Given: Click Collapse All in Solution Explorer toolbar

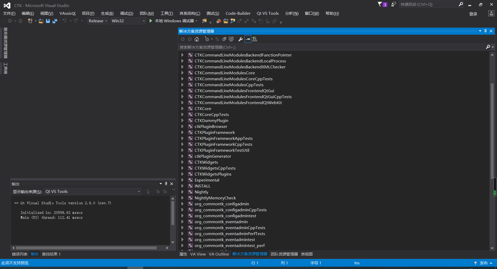Looking at the screenshot, I should pos(224,39).
